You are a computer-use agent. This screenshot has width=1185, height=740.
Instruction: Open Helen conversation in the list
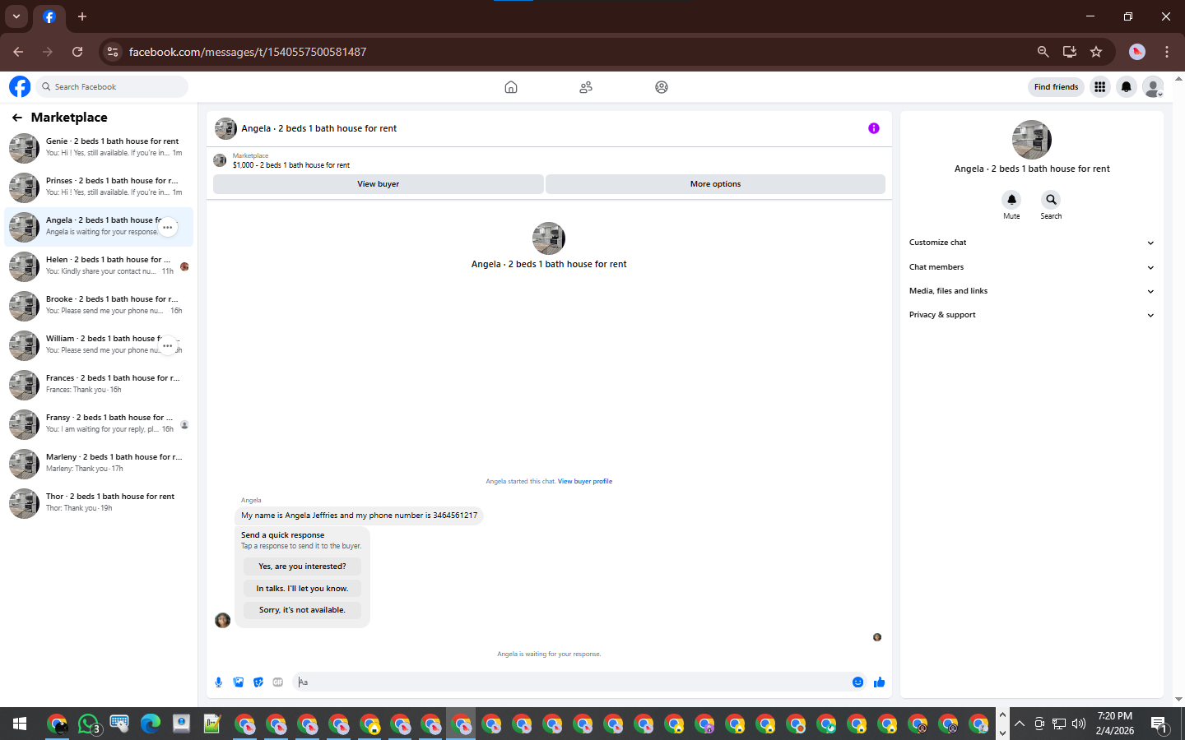point(99,266)
